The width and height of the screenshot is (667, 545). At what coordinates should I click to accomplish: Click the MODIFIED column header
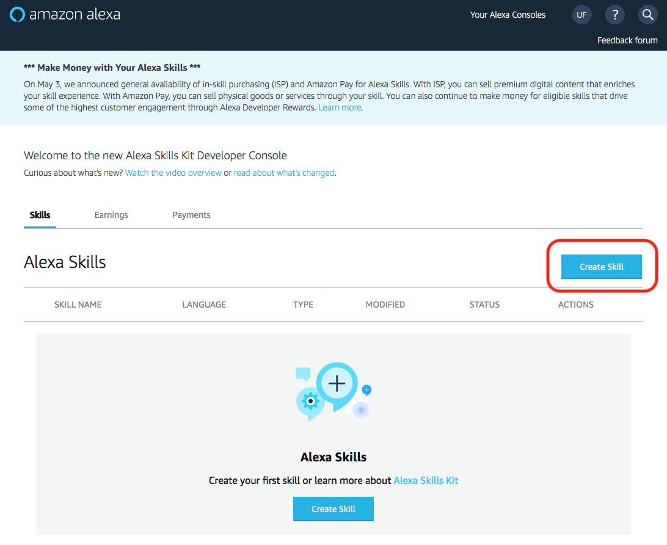click(385, 304)
